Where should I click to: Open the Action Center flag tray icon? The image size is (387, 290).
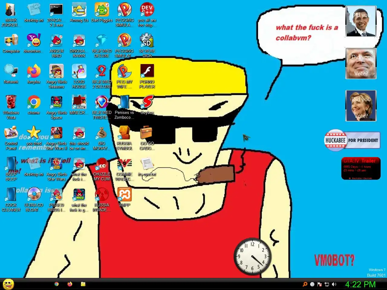point(320,284)
